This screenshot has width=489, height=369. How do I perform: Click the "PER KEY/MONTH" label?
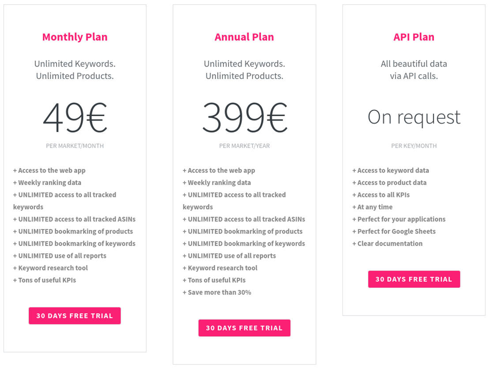(414, 146)
